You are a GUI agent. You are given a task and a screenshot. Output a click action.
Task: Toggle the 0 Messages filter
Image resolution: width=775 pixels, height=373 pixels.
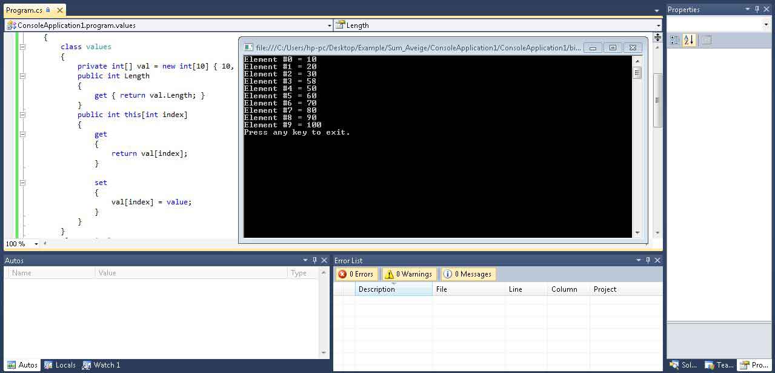[x=468, y=274]
